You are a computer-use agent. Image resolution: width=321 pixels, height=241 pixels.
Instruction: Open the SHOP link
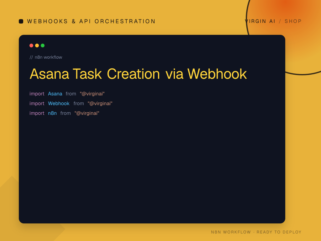tap(293, 21)
